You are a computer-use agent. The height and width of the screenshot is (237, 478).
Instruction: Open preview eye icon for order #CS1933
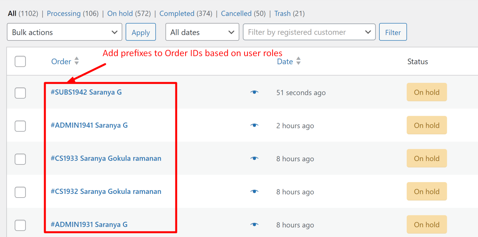tap(254, 159)
